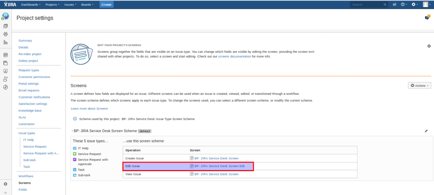Open the project avatar in the sidebar
The height and width of the screenshot is (195, 434).
coord(5,16)
